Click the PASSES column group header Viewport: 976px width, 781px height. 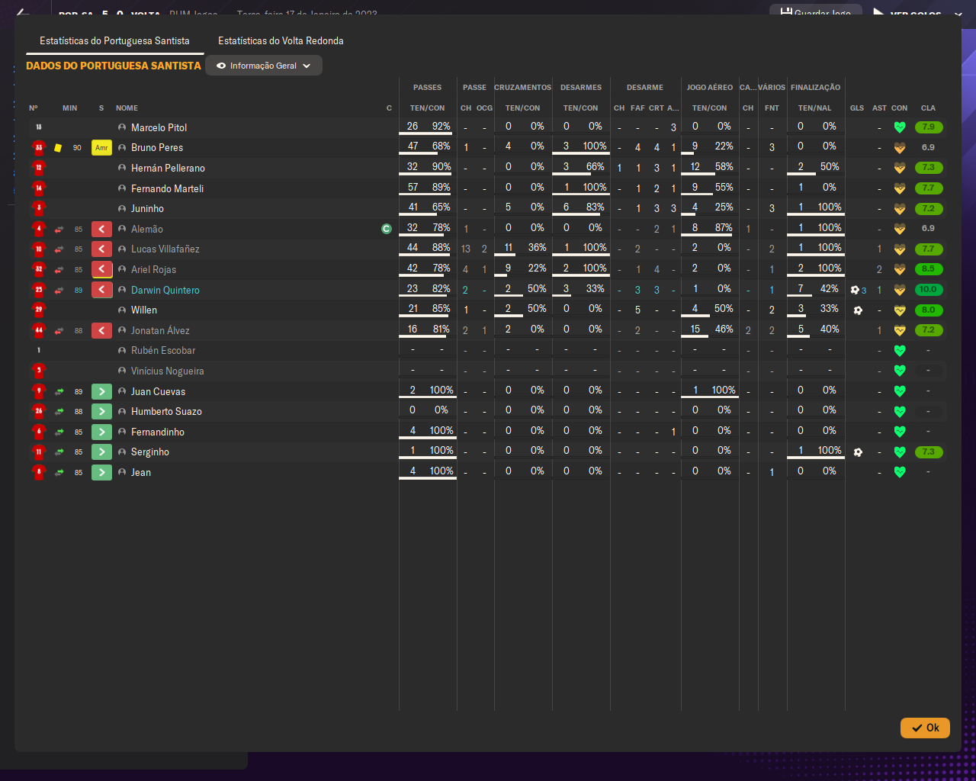coord(428,88)
